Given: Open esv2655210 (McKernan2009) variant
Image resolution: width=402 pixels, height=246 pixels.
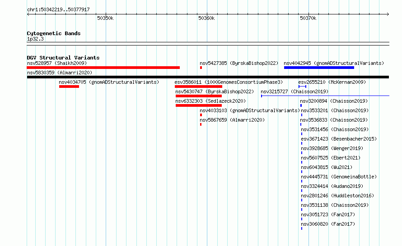Looking at the screenshot, I should tap(332, 82).
